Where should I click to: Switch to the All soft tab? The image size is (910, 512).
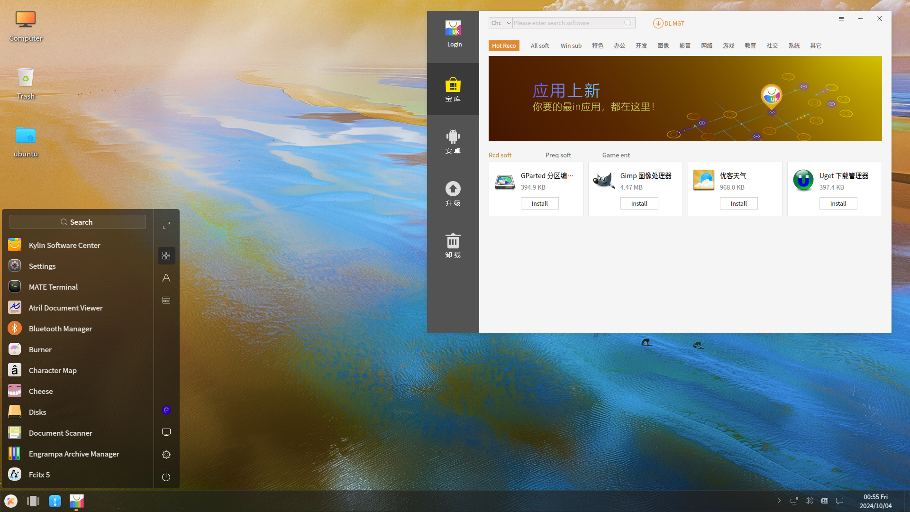(x=540, y=46)
